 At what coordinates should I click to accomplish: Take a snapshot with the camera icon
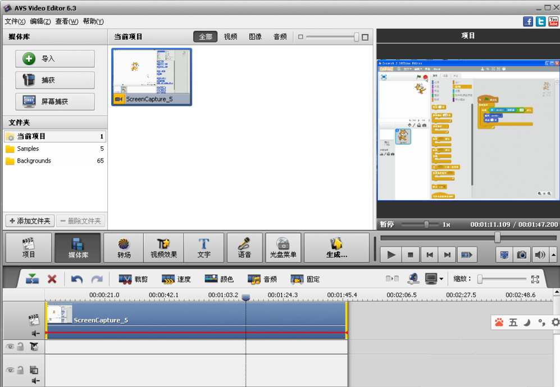(x=521, y=255)
